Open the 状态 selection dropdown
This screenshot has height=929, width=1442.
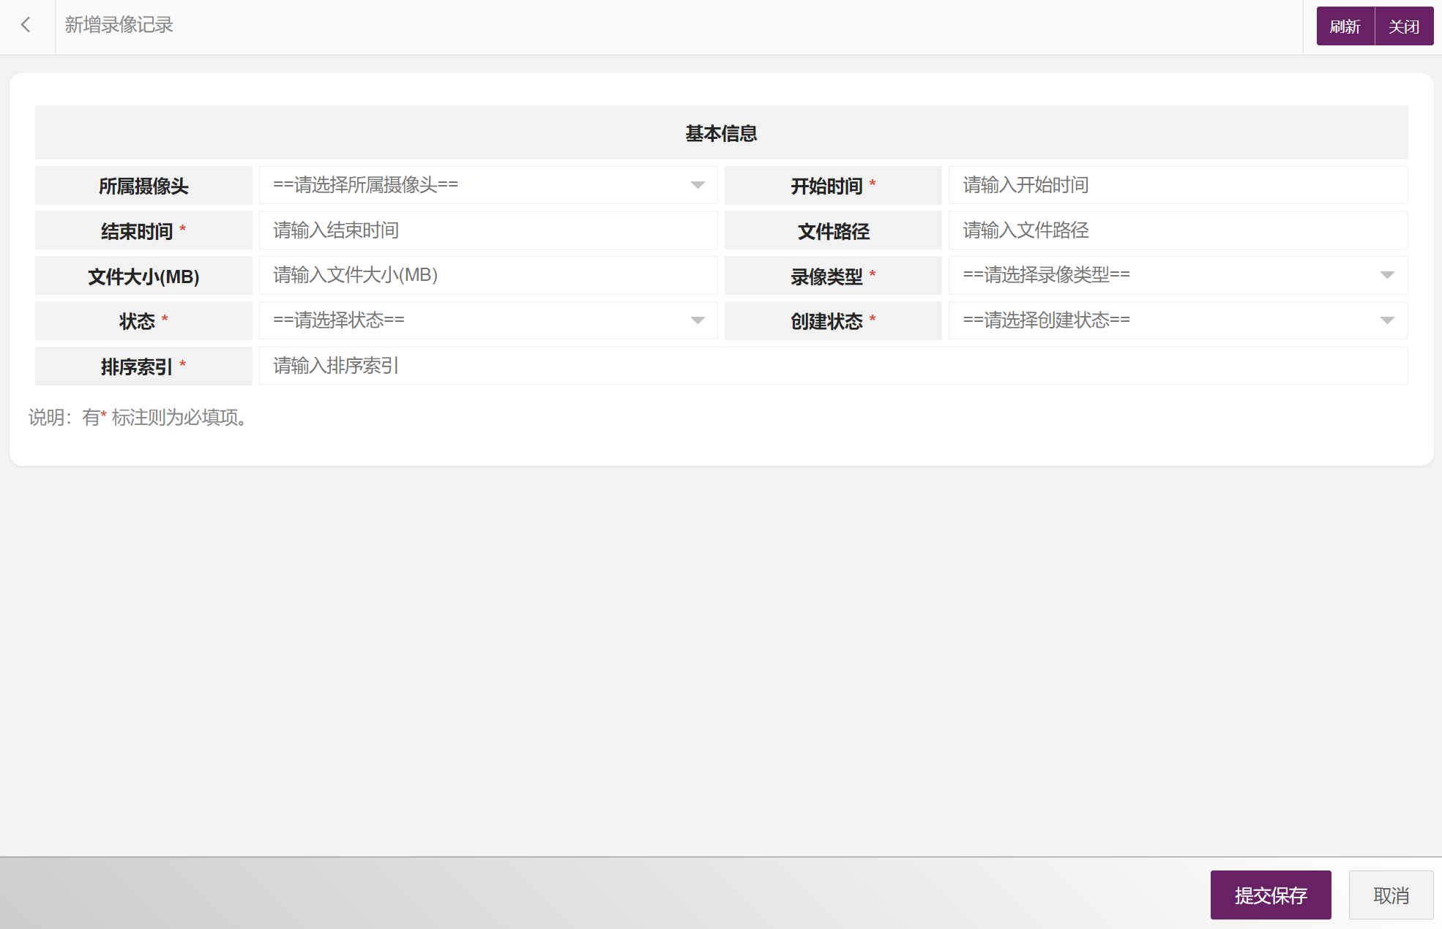[697, 320]
